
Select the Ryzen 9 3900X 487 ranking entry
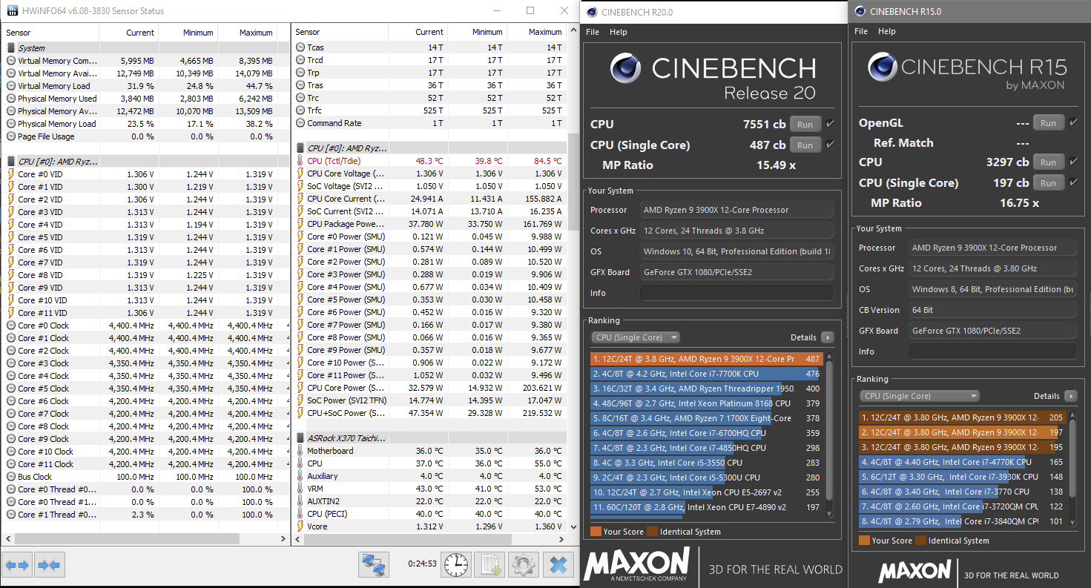click(x=707, y=359)
